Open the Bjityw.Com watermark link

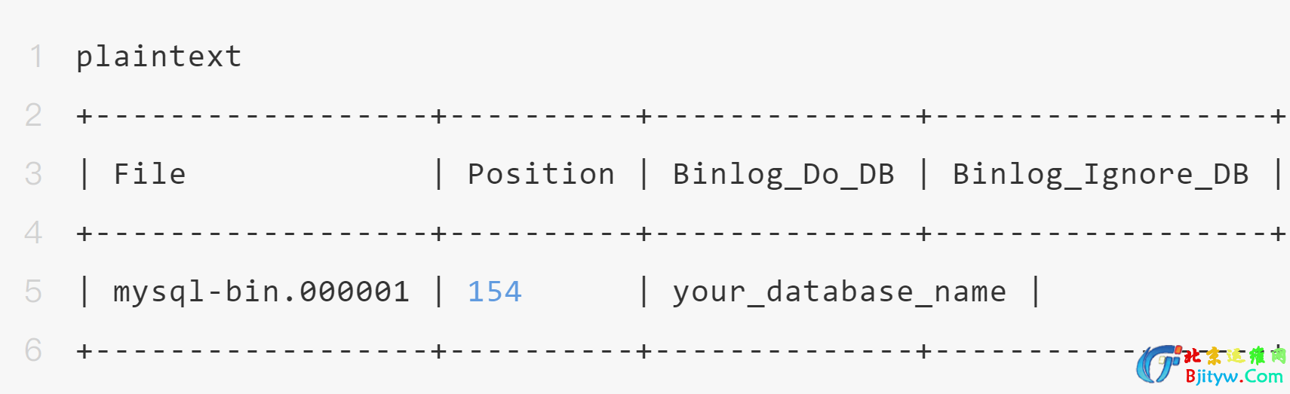(x=1234, y=377)
